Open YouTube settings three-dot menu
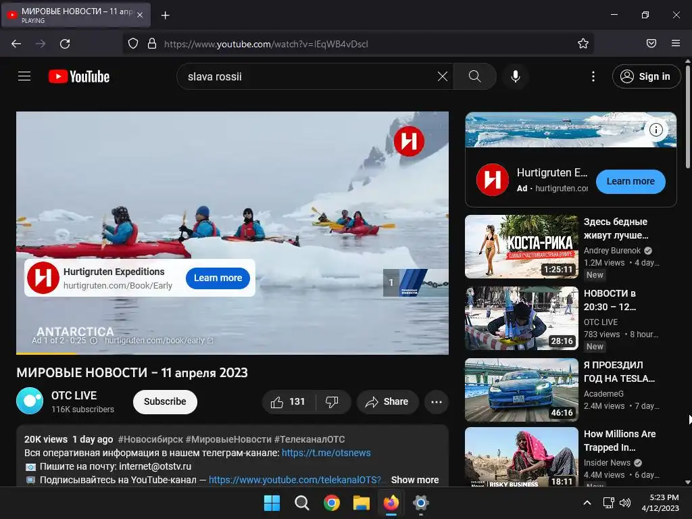Viewport: 692px width, 519px height. coord(593,76)
